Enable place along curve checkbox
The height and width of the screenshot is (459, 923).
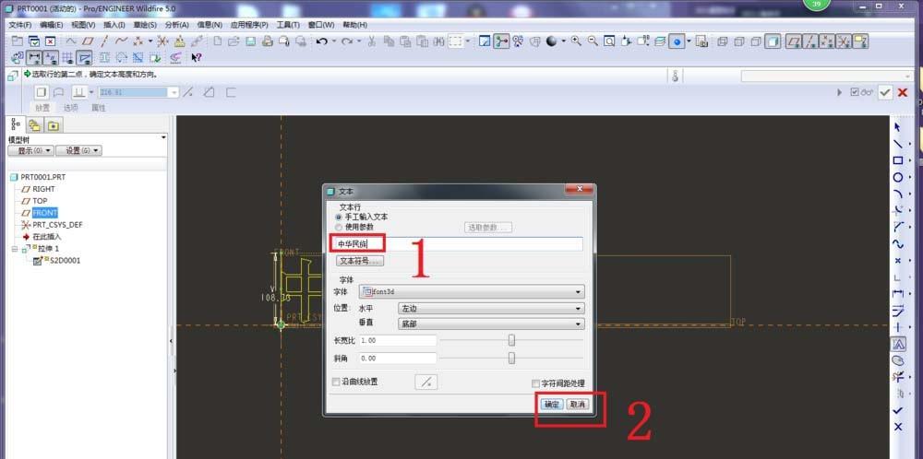click(x=336, y=382)
